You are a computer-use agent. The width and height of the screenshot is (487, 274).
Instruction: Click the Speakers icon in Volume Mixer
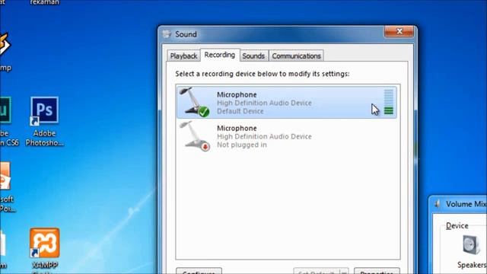pos(471,245)
